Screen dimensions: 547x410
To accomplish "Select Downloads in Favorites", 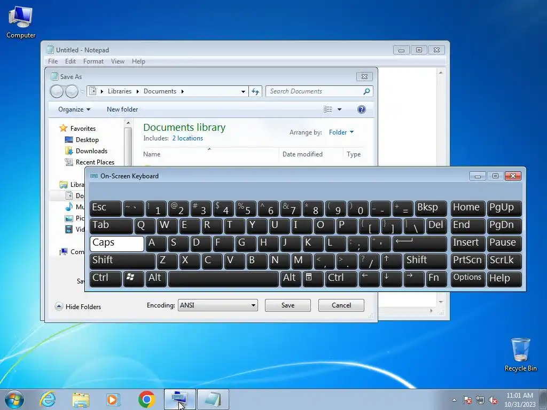I will point(91,151).
